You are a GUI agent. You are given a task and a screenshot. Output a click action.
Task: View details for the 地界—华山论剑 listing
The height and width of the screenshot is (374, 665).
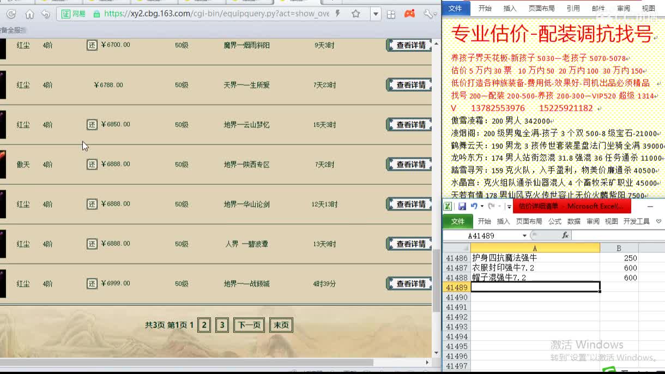coord(409,204)
